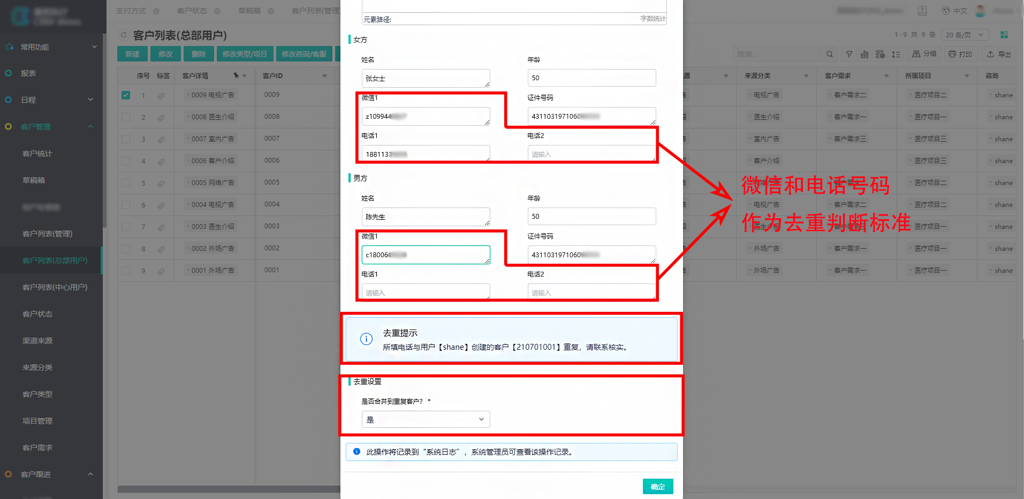Image resolution: width=1024 pixels, height=499 pixels.
Task: Open the 客户需求 column filter arrow
Action: pos(886,76)
